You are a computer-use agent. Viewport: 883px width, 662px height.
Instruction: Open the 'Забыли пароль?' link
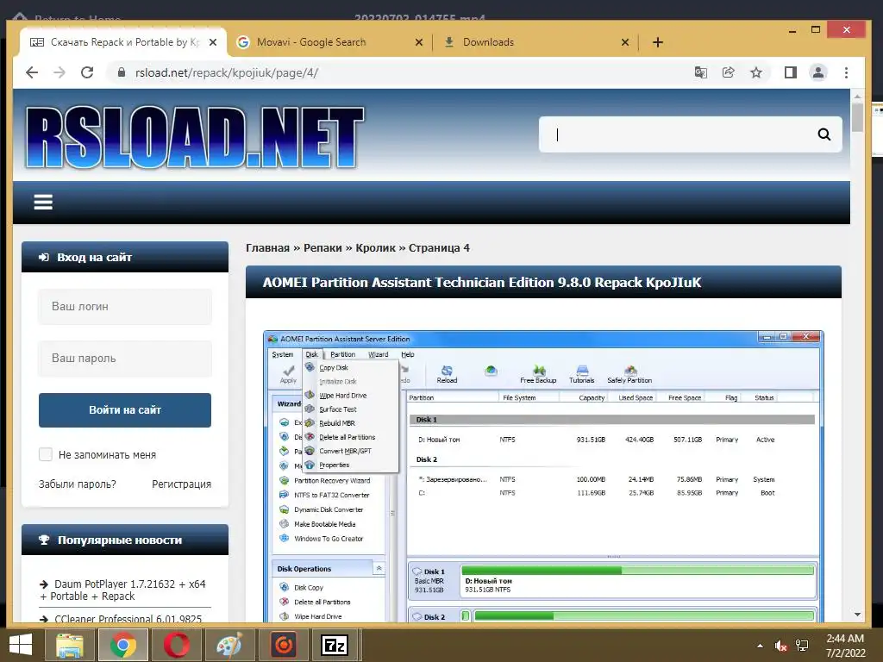[x=77, y=484]
